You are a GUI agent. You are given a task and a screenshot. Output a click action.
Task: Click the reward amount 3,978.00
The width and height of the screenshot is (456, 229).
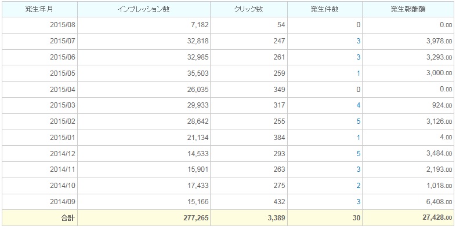coord(439,41)
